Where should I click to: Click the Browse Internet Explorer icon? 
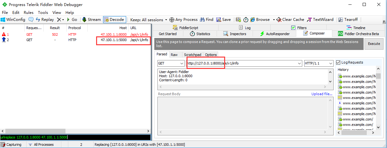coord(253,20)
